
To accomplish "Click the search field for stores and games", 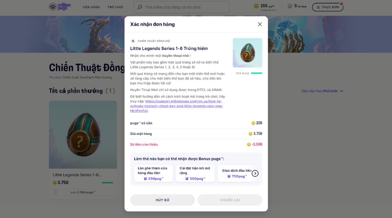I will (184, 7).
